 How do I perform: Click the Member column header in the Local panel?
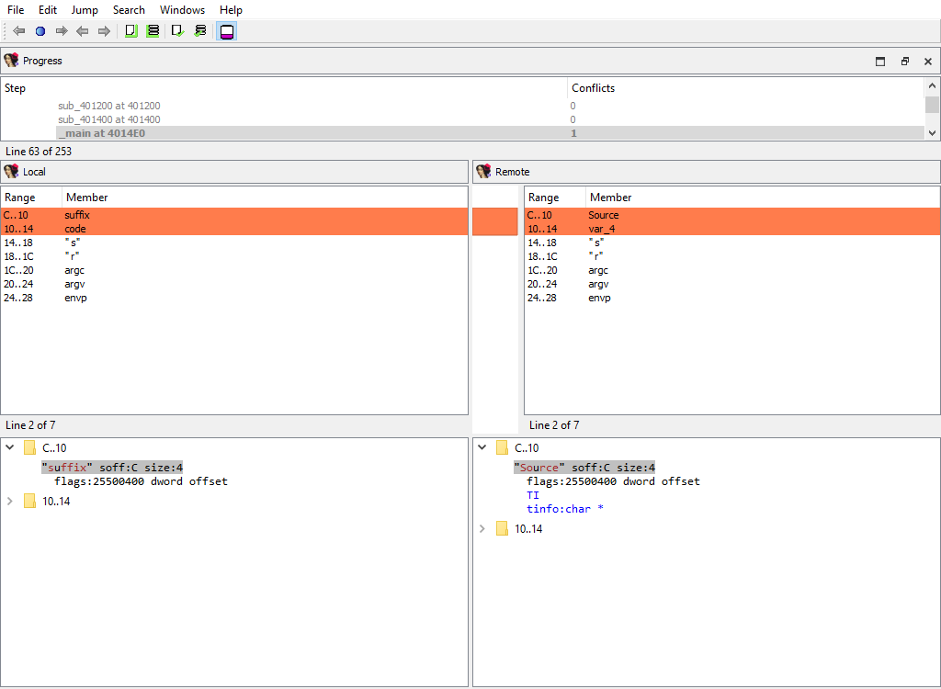point(87,198)
